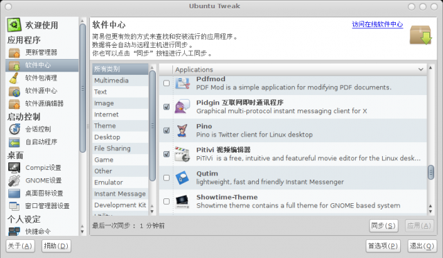Click the package download box icon
The height and width of the screenshot is (258, 443).
tap(421, 35)
